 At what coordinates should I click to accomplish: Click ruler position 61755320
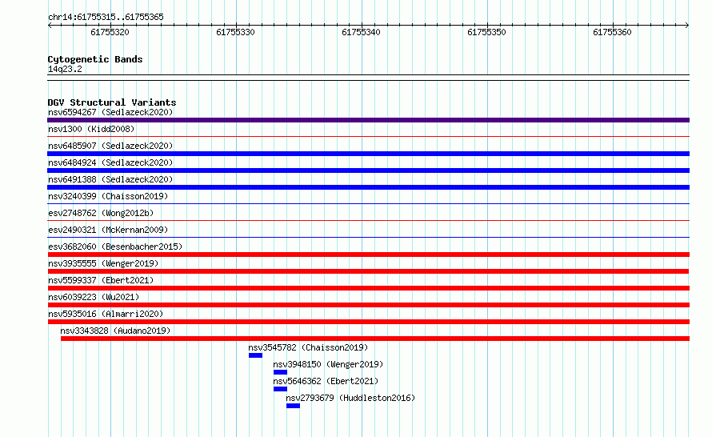[x=110, y=32]
